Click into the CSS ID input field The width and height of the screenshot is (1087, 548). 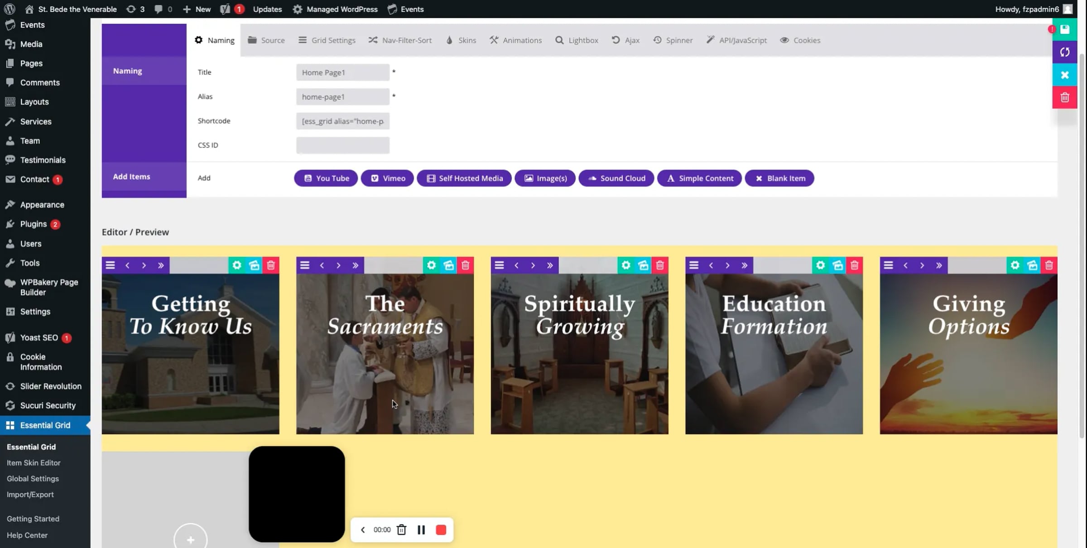pyautogui.click(x=343, y=145)
